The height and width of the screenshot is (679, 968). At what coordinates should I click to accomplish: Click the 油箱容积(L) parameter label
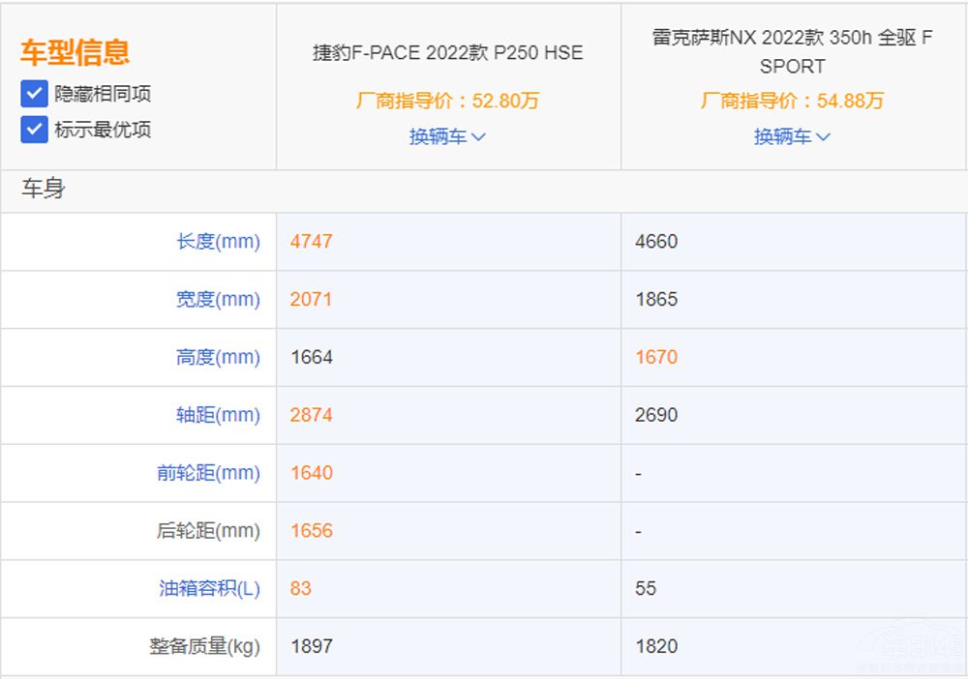209,588
